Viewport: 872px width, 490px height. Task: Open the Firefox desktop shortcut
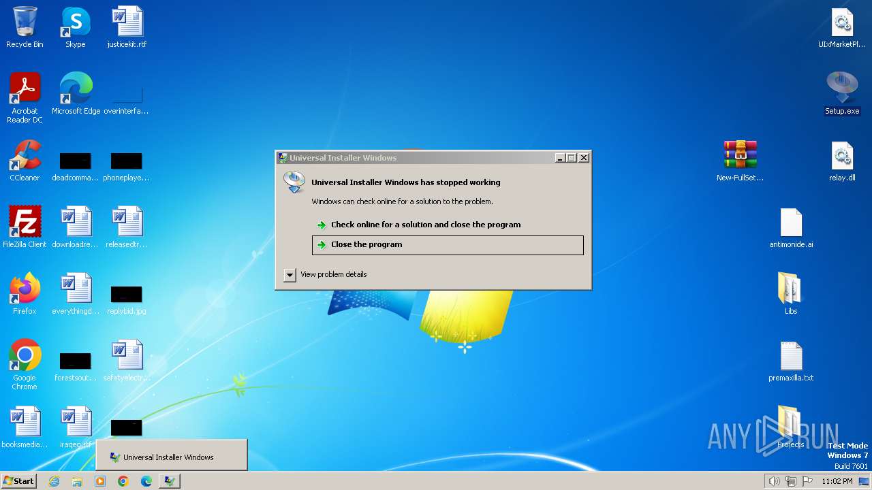pyautogui.click(x=25, y=293)
